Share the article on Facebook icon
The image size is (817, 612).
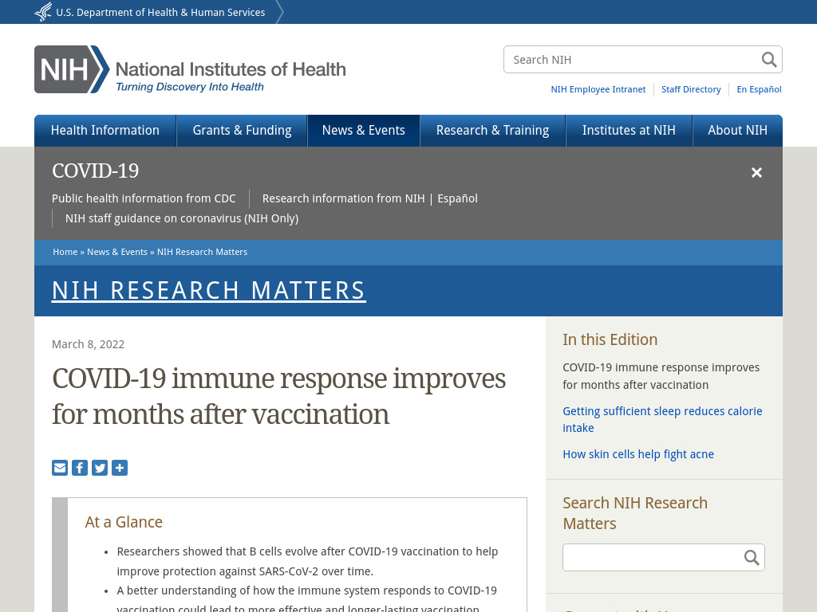tap(80, 468)
